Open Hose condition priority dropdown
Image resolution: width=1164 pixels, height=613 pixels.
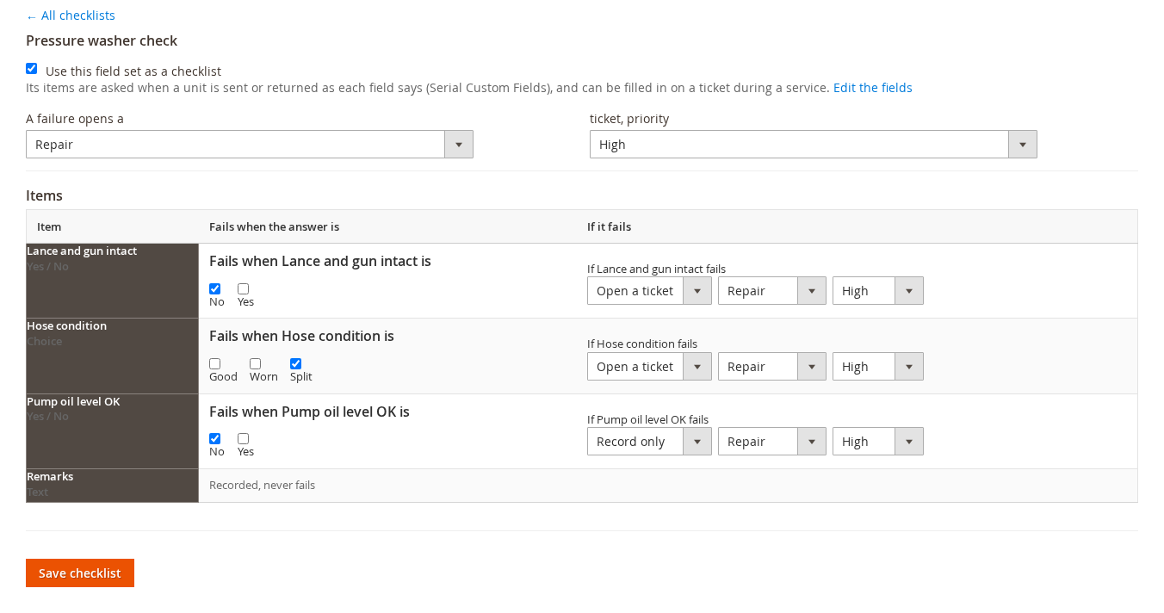(x=878, y=367)
